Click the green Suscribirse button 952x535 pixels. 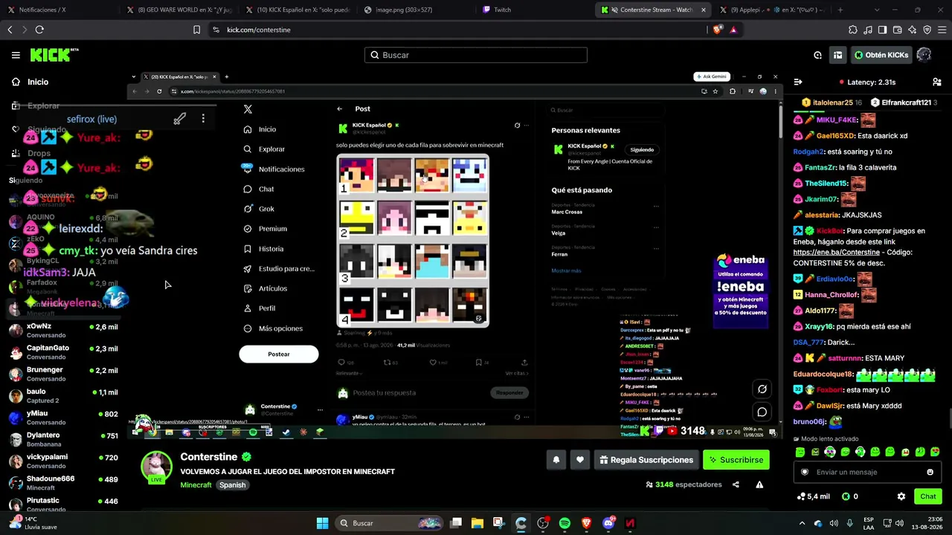click(736, 460)
